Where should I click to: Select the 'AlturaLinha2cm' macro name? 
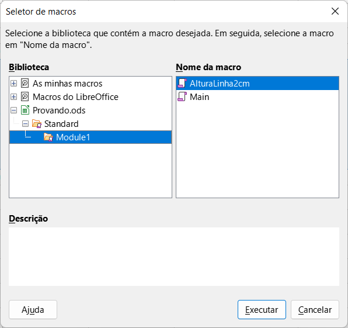point(220,84)
